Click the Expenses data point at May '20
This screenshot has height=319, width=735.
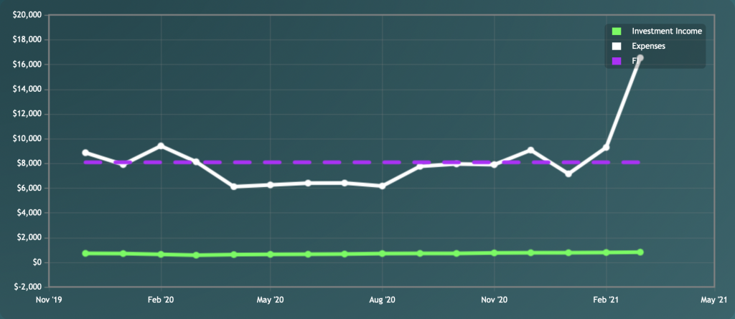coord(270,185)
